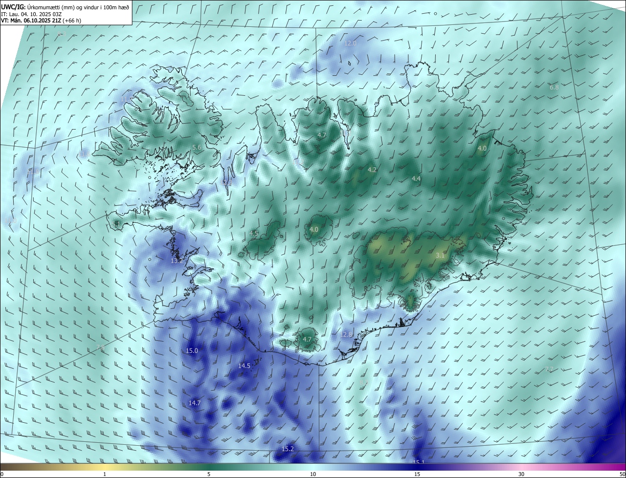Click the 5.1 value on Snæfellsnes peninsula
The height and width of the screenshot is (478, 626).
pos(116,224)
